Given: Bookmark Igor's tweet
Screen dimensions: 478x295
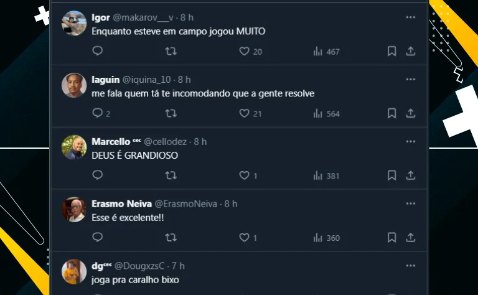Looking at the screenshot, I should click(391, 51).
